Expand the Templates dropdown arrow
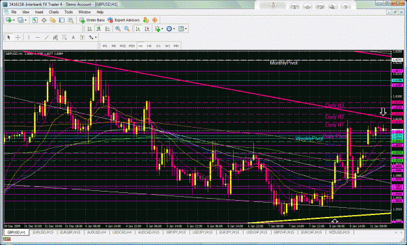Screen dimensions: 407x245 point(186,29)
